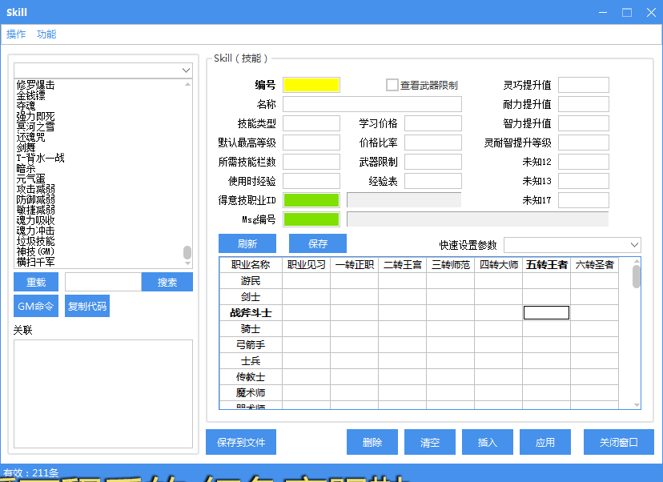Focus the 经验表 field
This screenshot has height=482, width=663.
click(433, 181)
